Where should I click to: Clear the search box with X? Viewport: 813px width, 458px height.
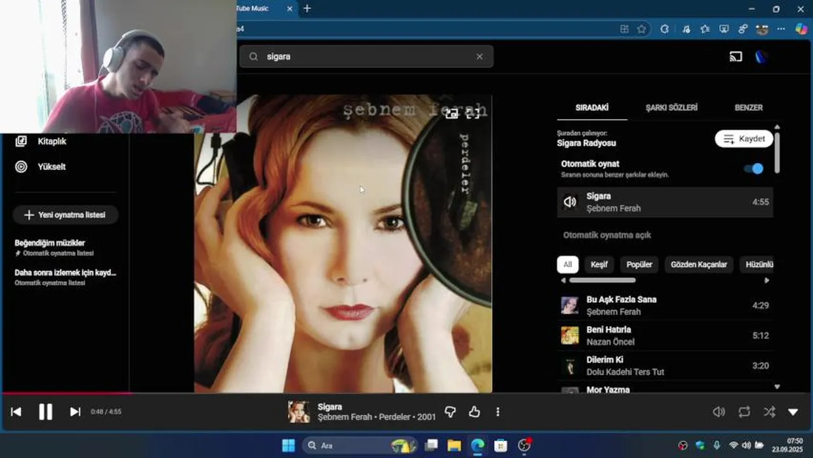coord(480,57)
